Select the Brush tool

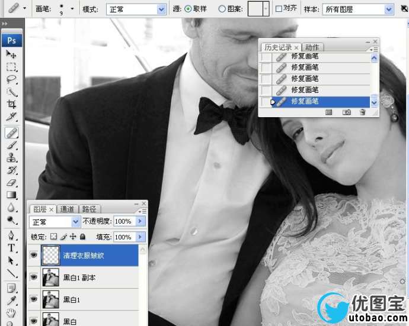click(11, 146)
